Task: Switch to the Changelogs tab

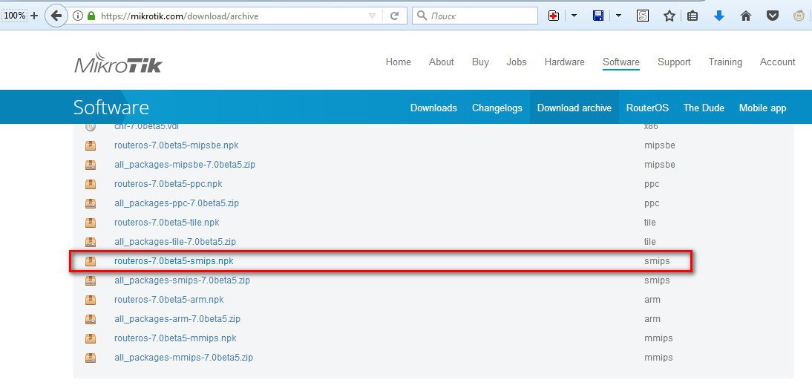Action: [x=497, y=108]
